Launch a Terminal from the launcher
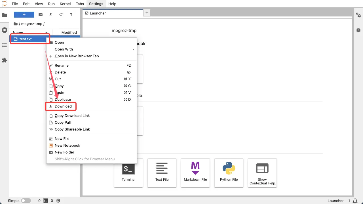The width and height of the screenshot is (363, 204). pyautogui.click(x=128, y=173)
